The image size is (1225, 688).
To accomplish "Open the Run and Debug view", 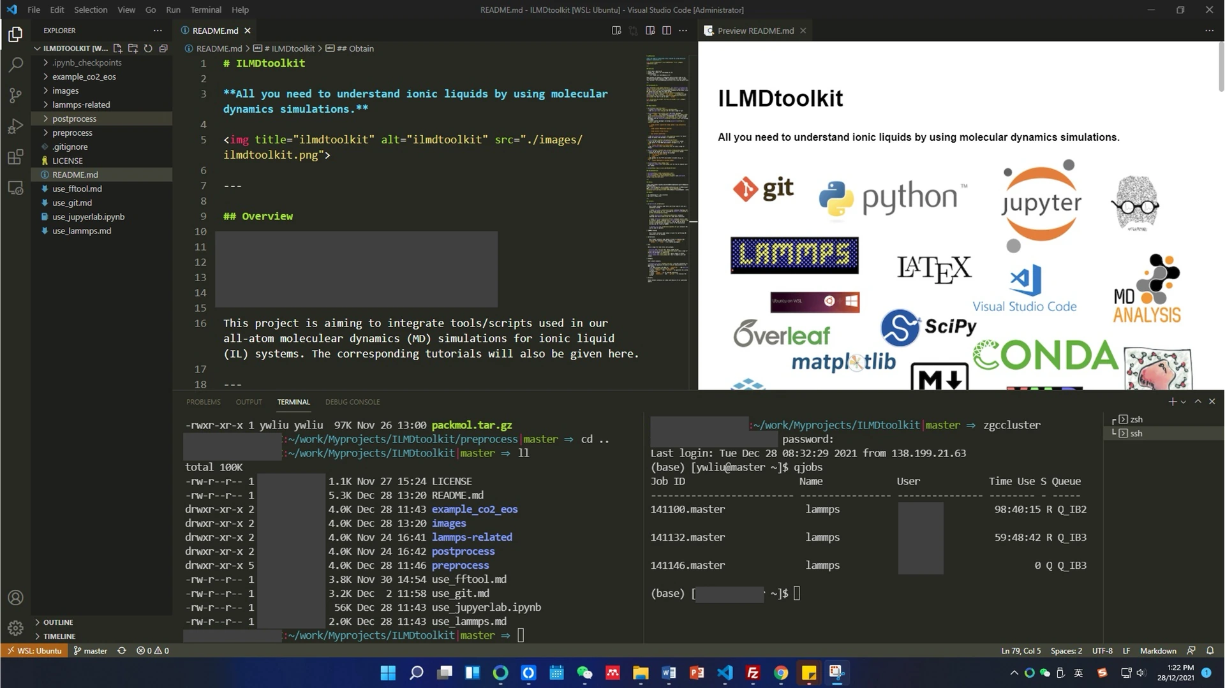I will [15, 126].
